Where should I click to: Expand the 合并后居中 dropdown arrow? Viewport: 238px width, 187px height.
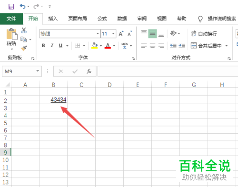(227, 46)
